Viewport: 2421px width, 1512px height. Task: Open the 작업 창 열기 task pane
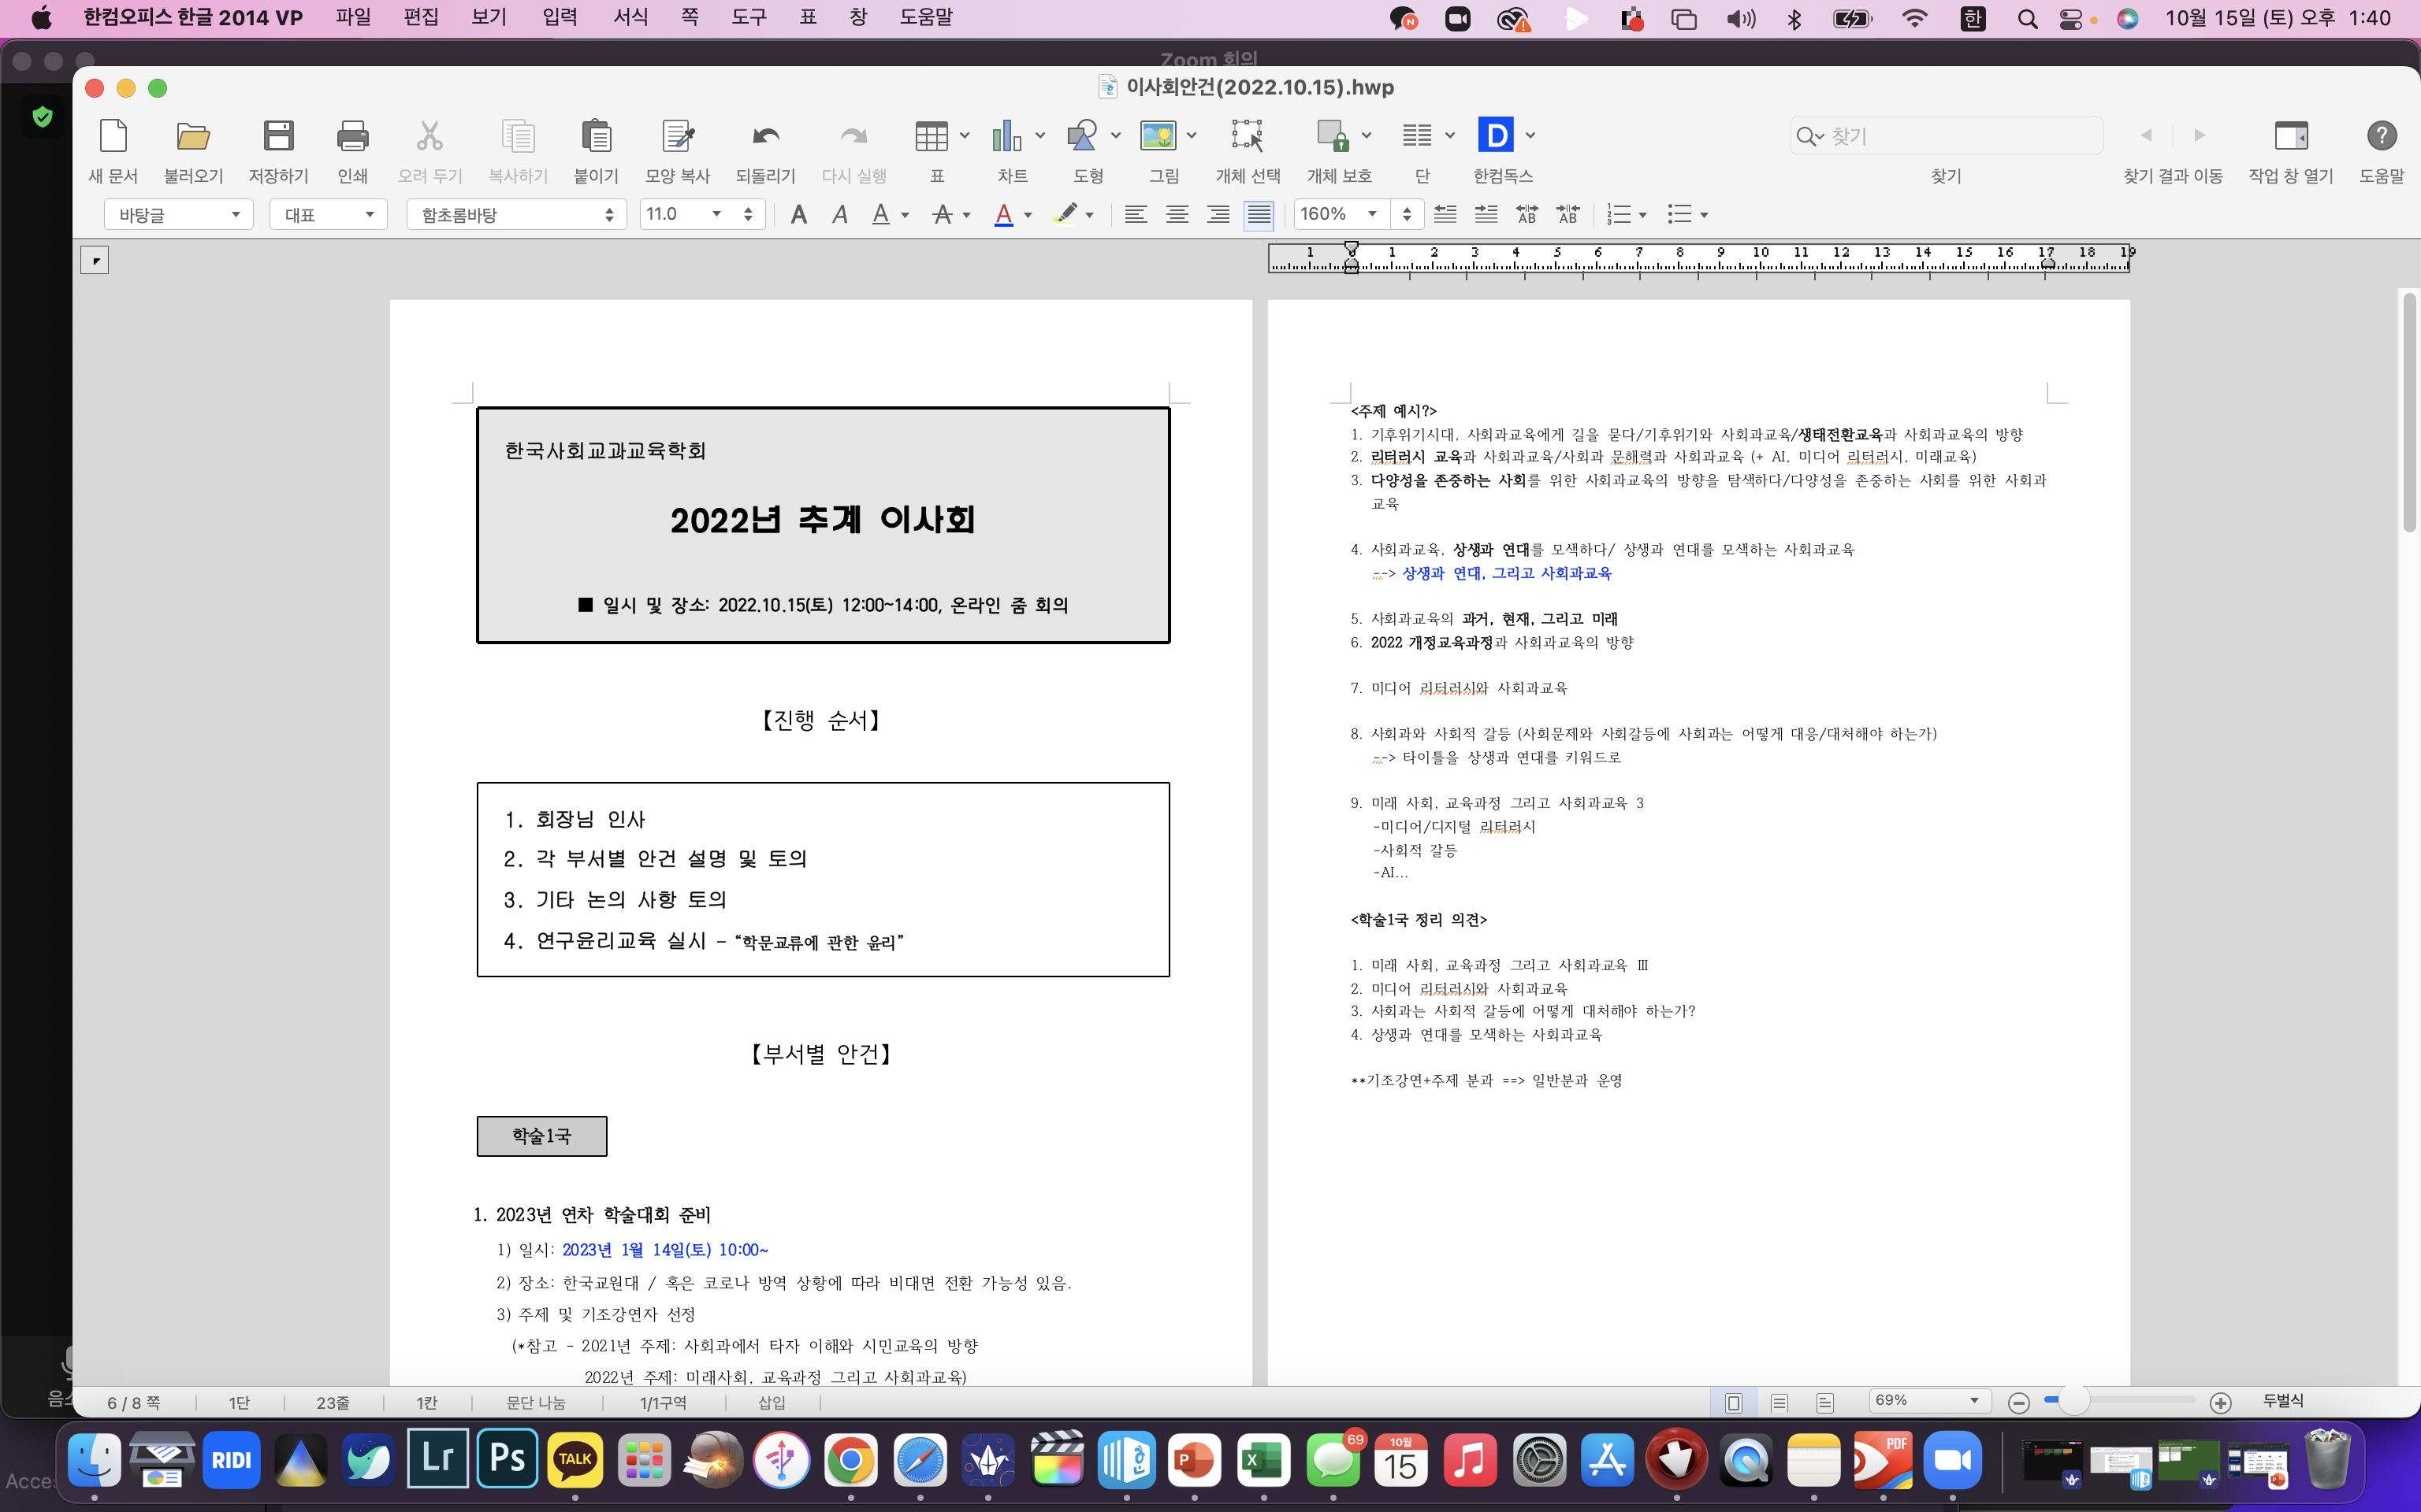(2291, 135)
